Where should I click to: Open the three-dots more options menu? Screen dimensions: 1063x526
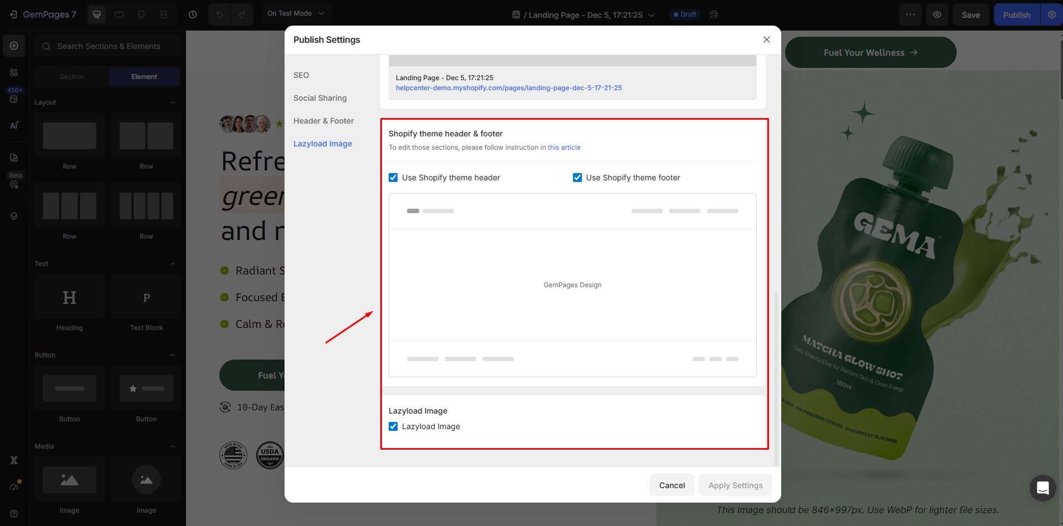pyautogui.click(x=910, y=14)
